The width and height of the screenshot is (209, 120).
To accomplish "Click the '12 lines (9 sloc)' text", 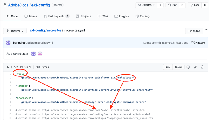I will click(19, 67).
